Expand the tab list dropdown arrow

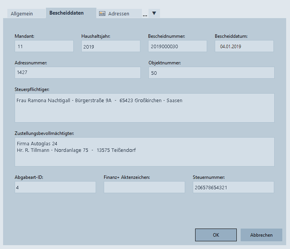(154, 13)
